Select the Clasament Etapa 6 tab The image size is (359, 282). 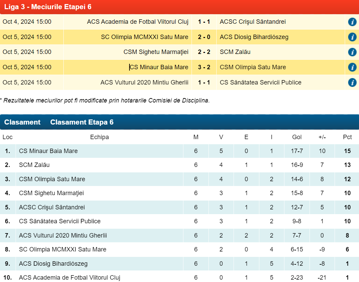(82, 122)
